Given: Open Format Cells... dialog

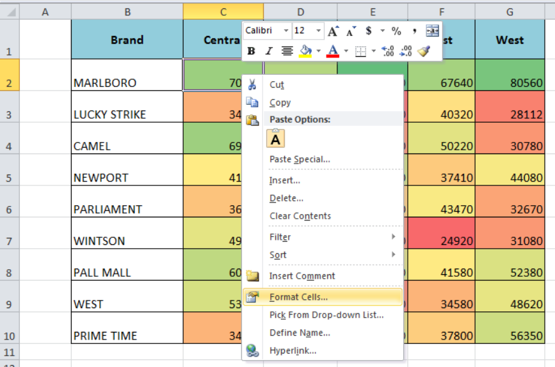Looking at the screenshot, I should coord(323,297).
